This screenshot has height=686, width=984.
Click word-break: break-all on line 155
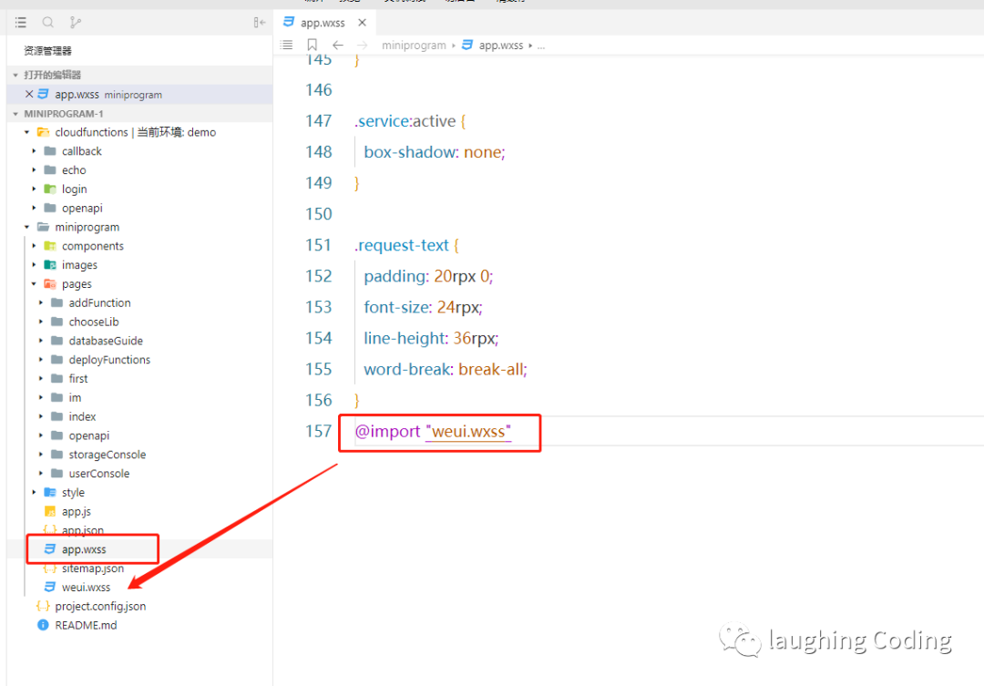coord(446,369)
